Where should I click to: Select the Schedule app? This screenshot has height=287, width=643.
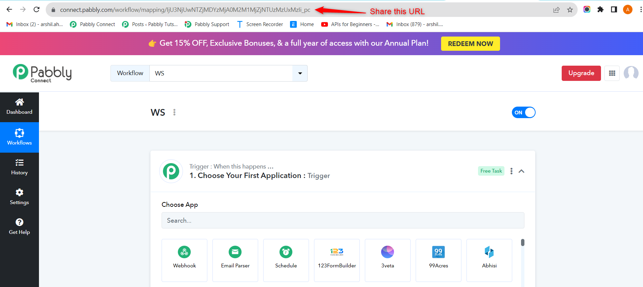tap(286, 260)
